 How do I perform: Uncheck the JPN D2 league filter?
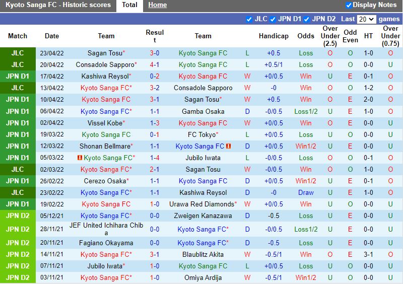click(306, 19)
